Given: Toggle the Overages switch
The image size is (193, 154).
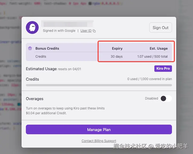Looking at the screenshot, I should pyautogui.click(x=166, y=98).
